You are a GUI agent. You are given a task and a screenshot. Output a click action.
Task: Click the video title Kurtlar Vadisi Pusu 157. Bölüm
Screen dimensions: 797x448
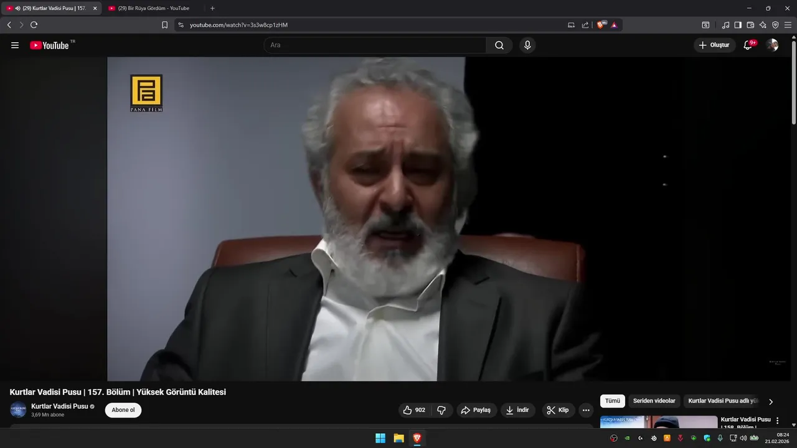tap(118, 392)
